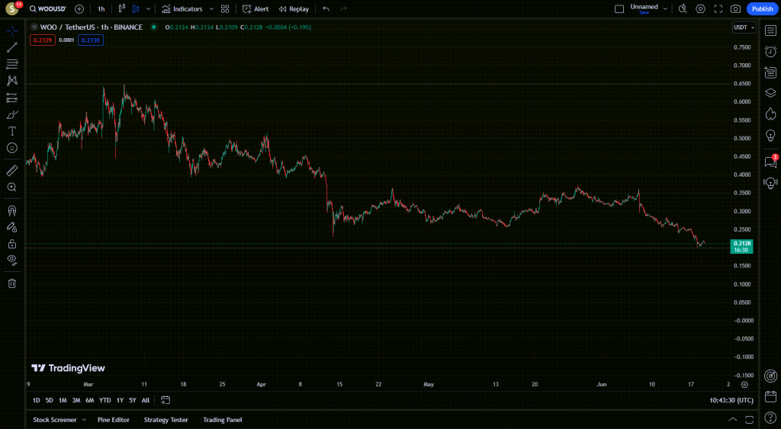The width and height of the screenshot is (781, 429).
Task: Open the target goal icon in right sidebar
Action: [x=770, y=376]
